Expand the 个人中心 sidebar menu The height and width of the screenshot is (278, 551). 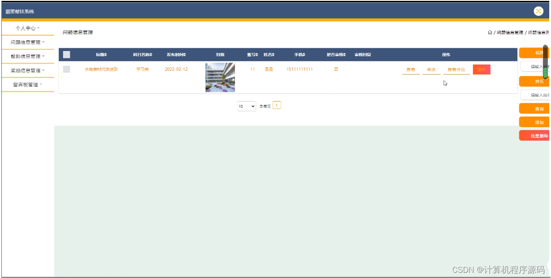[x=28, y=28]
